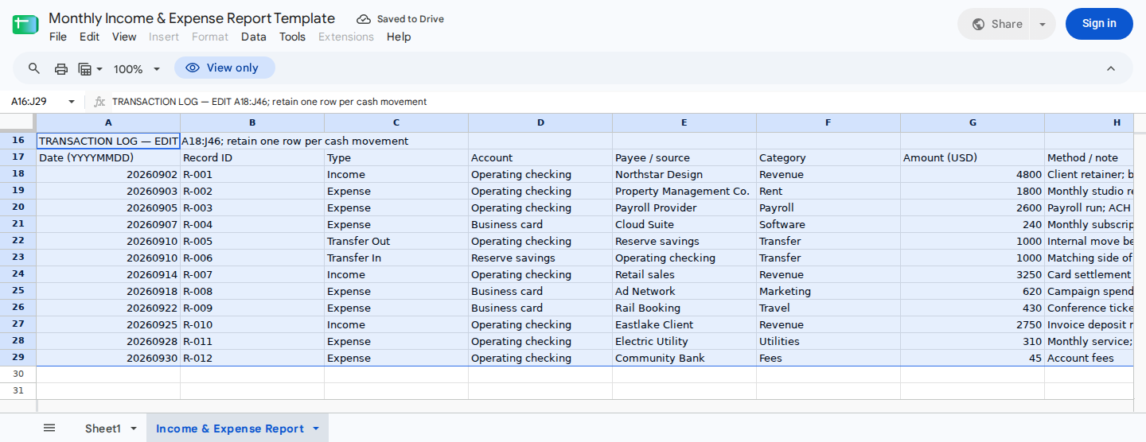Click the fx formula icon
The width and height of the screenshot is (1146, 442).
pos(99,102)
